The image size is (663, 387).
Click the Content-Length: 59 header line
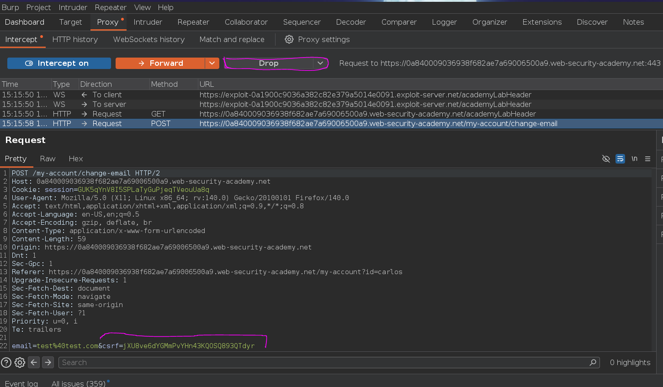(x=49, y=239)
